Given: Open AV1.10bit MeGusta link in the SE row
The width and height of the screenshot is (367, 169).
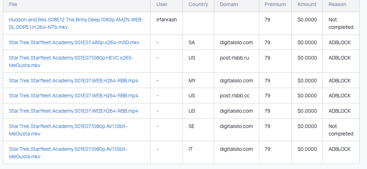Looking at the screenshot, I should tap(68, 130).
